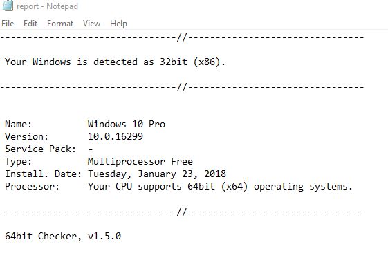Open the Help menu
The height and width of the screenshot is (267, 388).
point(118,24)
